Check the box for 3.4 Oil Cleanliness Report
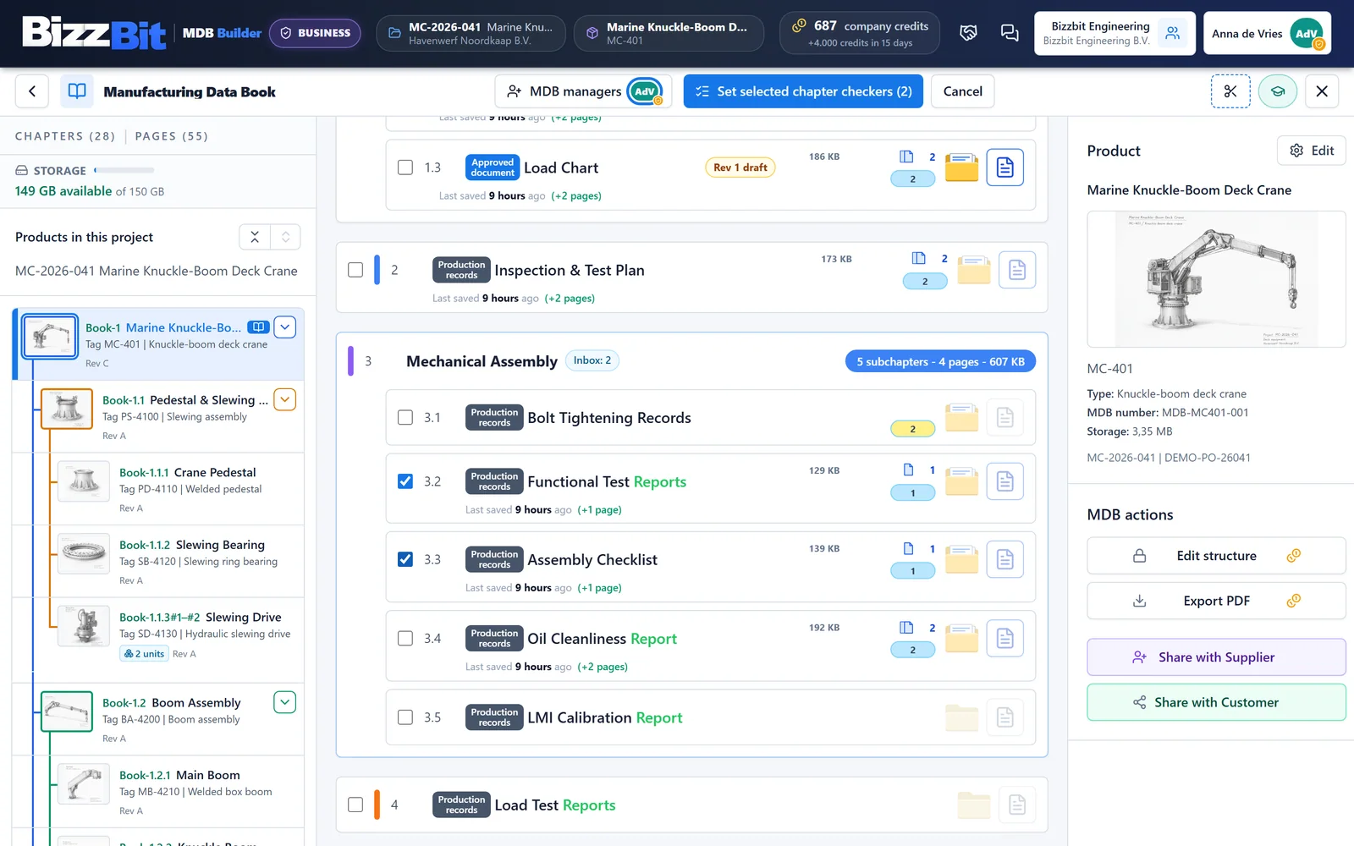Viewport: 1354px width, 846px height. click(405, 638)
